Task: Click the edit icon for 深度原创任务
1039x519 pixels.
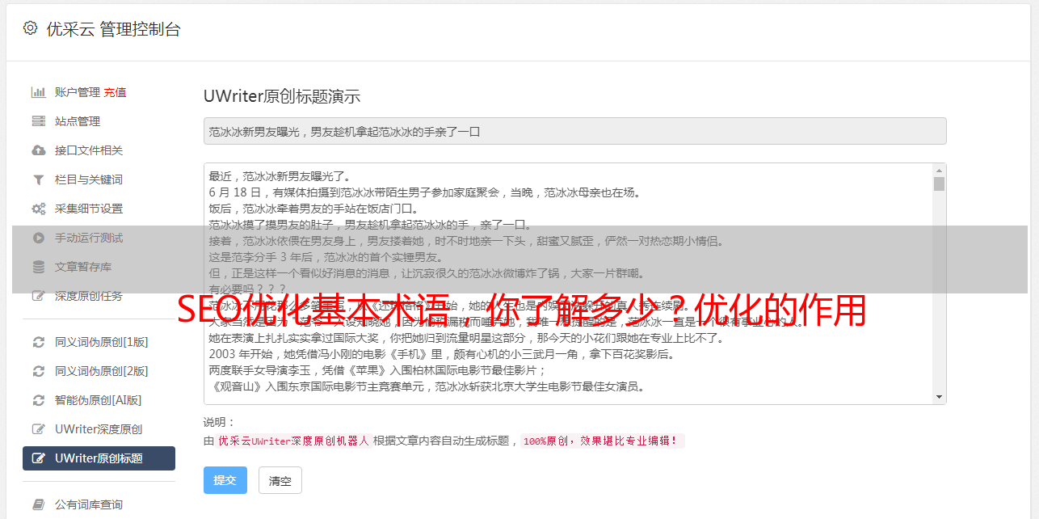Action: tap(38, 296)
